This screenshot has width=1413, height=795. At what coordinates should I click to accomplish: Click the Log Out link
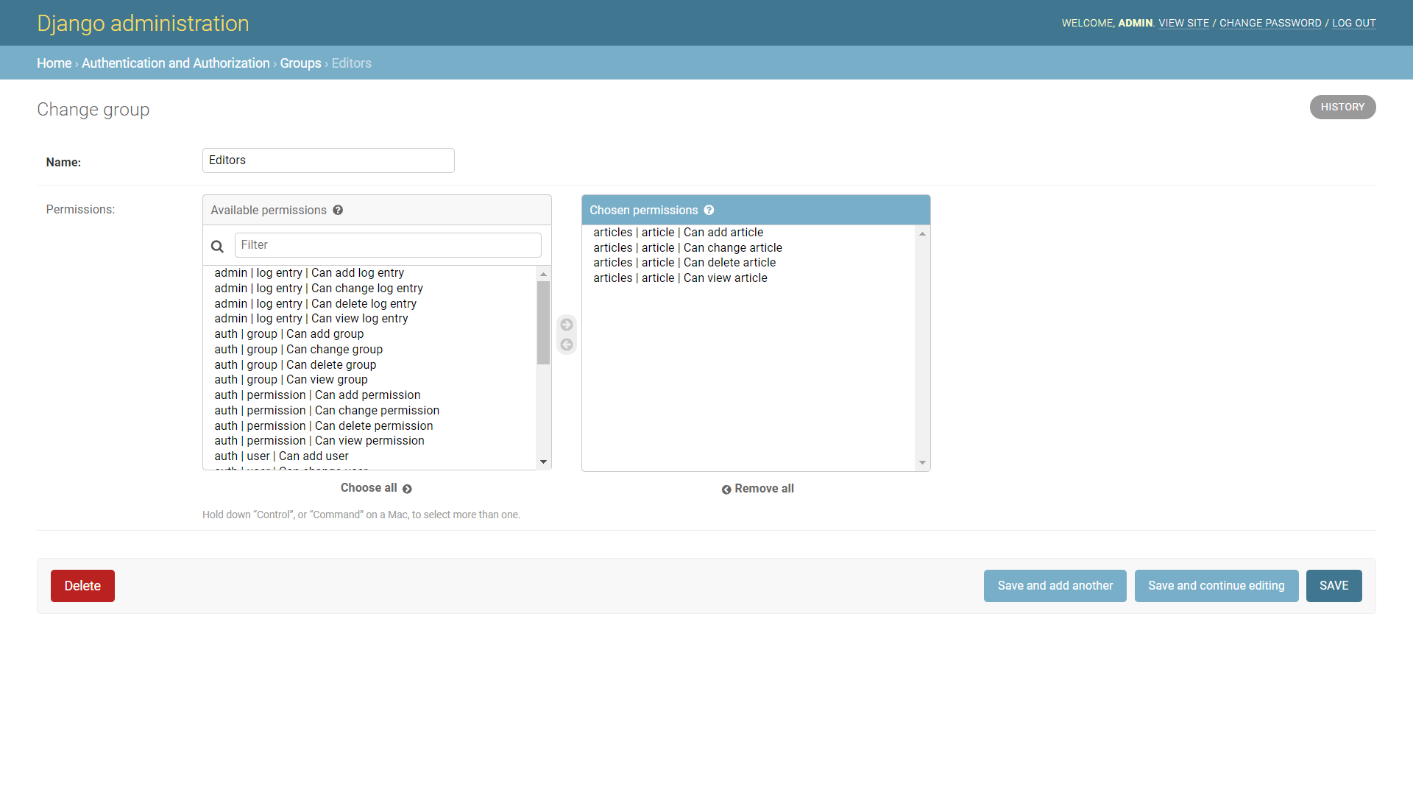pos(1353,23)
